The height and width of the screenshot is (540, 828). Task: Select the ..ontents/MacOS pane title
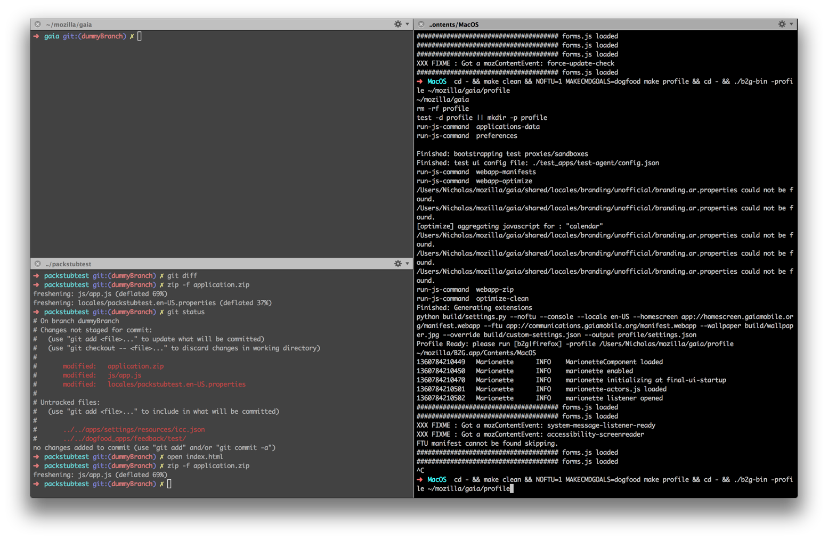click(x=454, y=24)
